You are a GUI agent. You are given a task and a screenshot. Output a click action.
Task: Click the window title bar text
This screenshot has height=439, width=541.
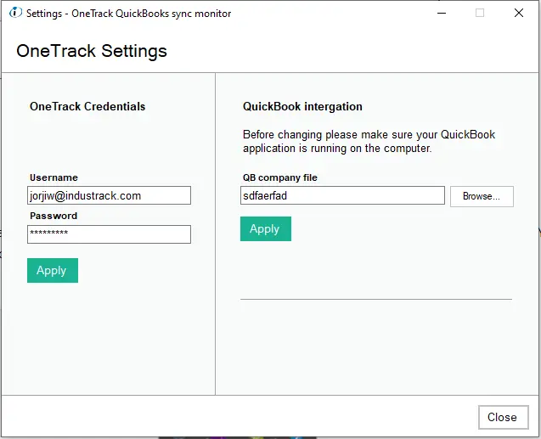coord(129,14)
